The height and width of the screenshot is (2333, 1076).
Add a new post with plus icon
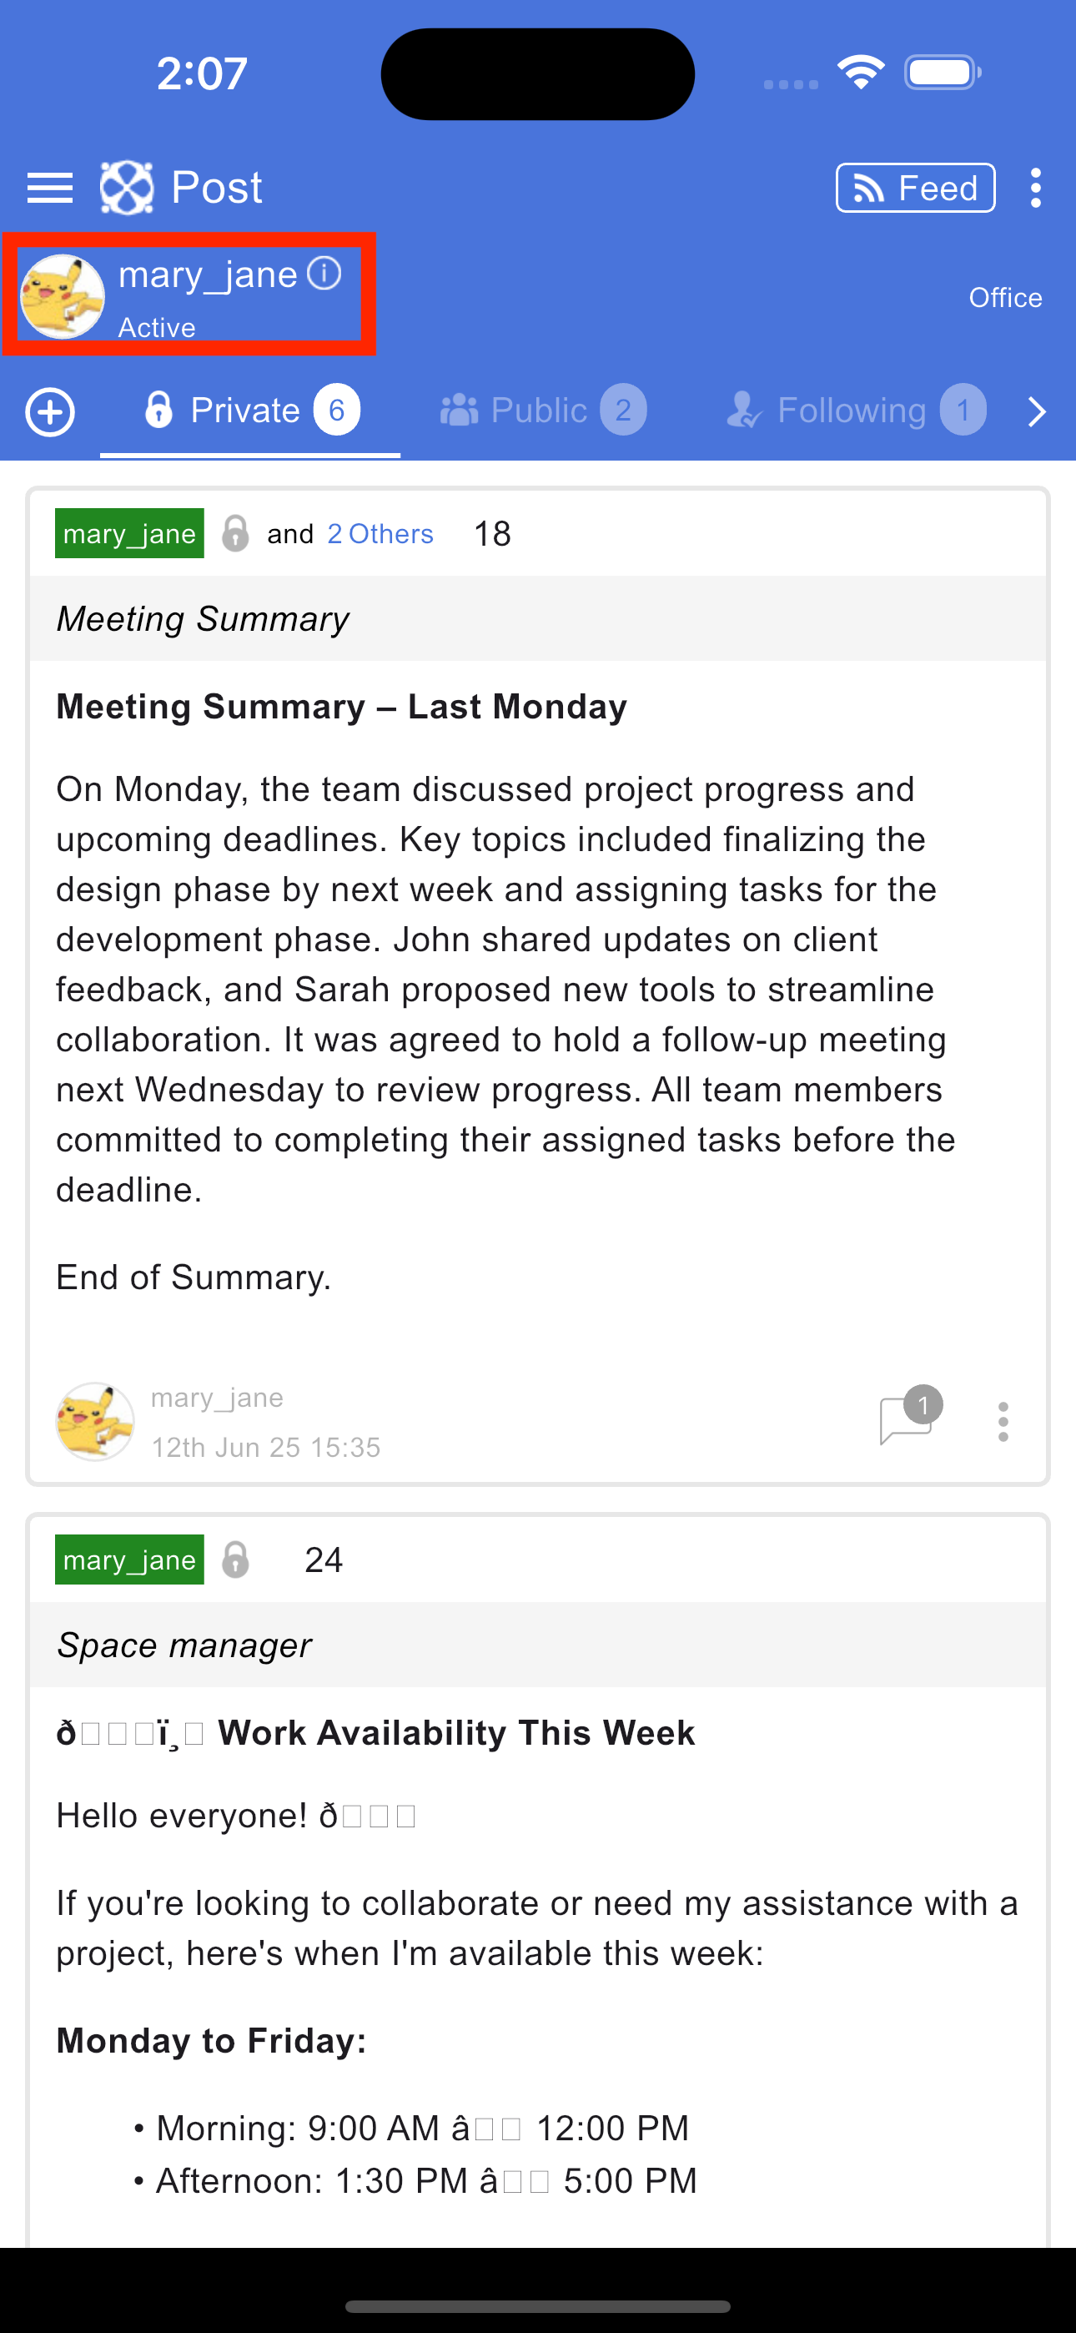[x=50, y=412]
